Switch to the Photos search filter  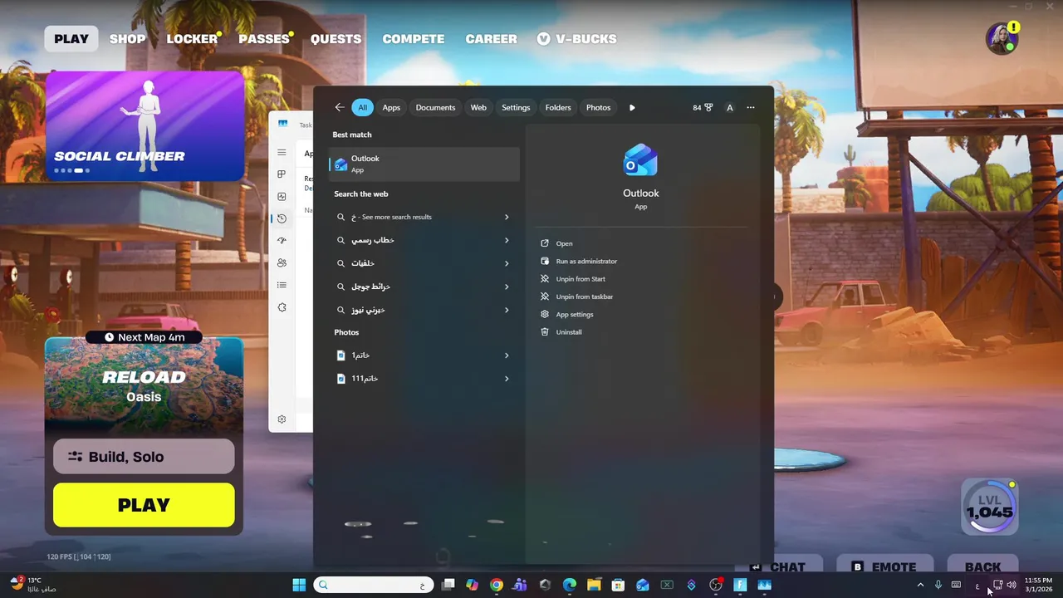(598, 107)
